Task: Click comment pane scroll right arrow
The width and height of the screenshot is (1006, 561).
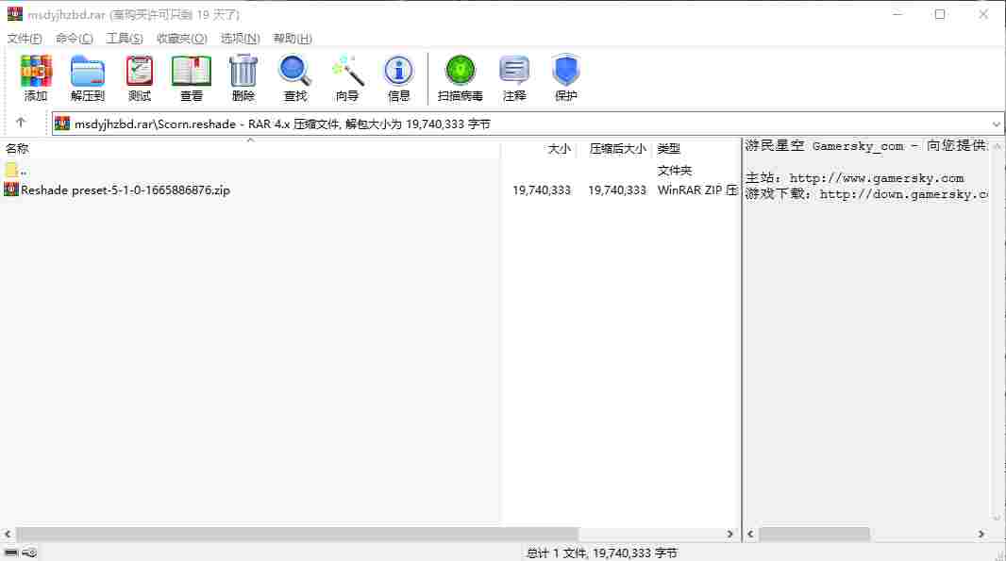Action: 981,534
